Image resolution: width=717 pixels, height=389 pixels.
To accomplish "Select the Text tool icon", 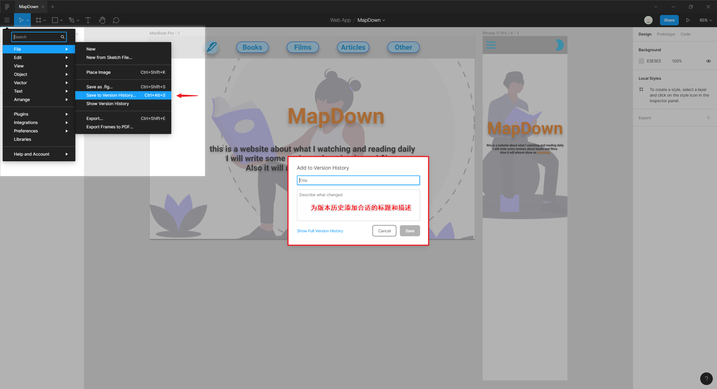I will (x=88, y=20).
